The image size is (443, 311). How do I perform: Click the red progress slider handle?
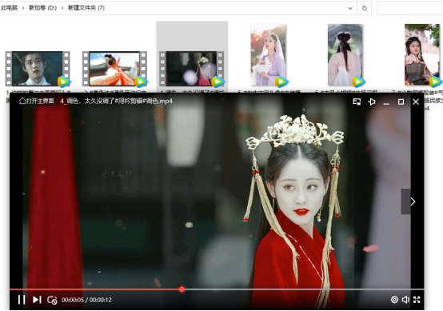pyautogui.click(x=182, y=289)
